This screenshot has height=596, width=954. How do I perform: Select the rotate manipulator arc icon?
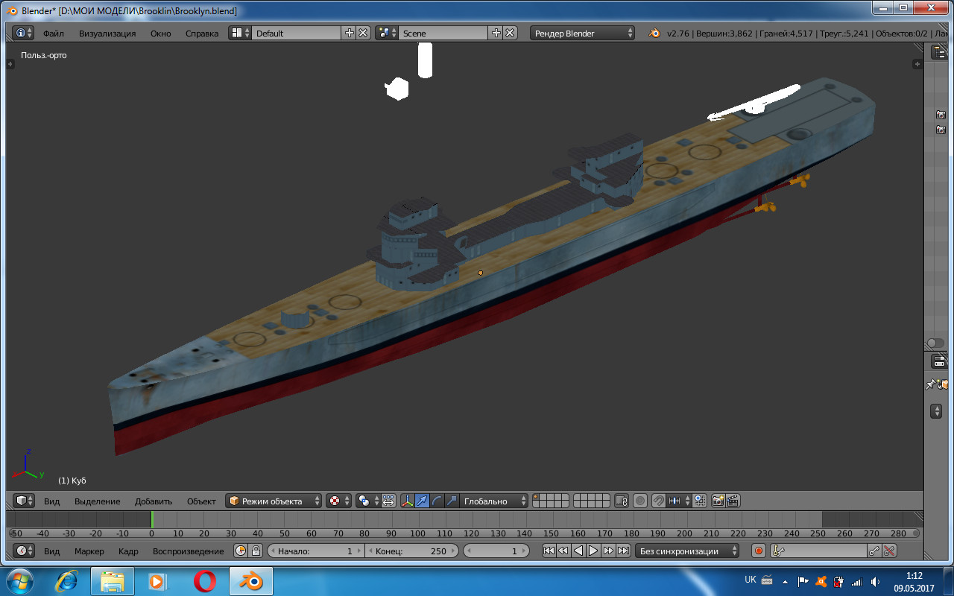[x=437, y=501]
